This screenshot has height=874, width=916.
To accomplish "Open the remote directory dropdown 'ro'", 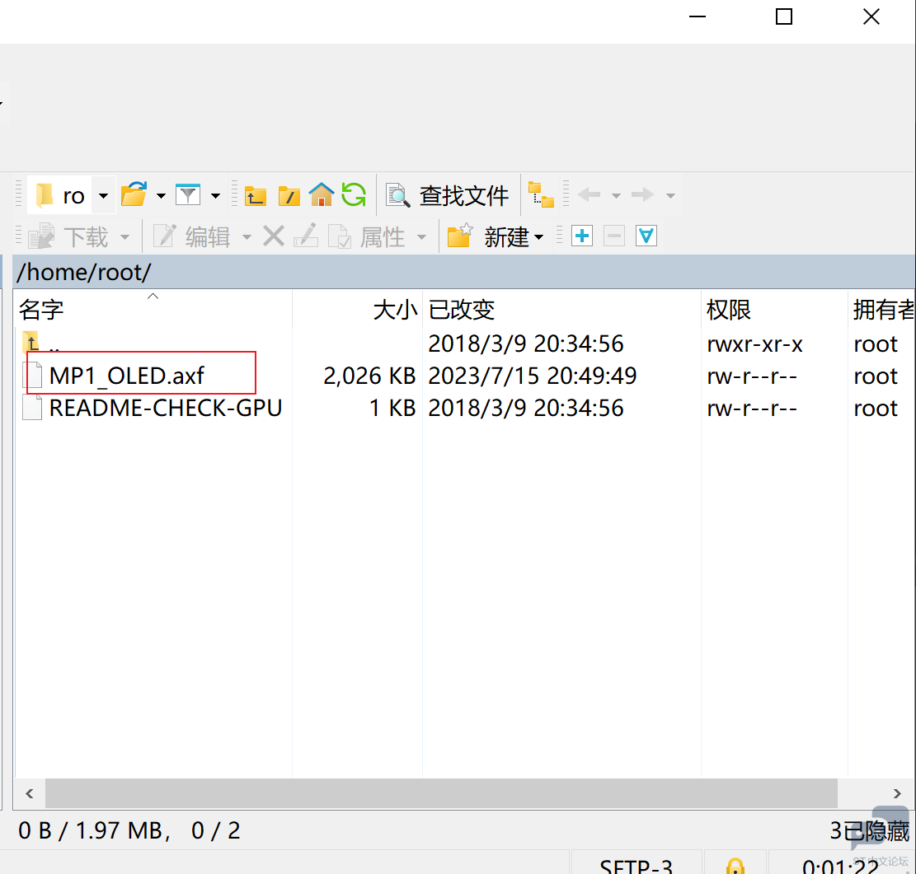I will 71,195.
